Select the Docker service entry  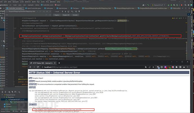[x=7, y=104]
